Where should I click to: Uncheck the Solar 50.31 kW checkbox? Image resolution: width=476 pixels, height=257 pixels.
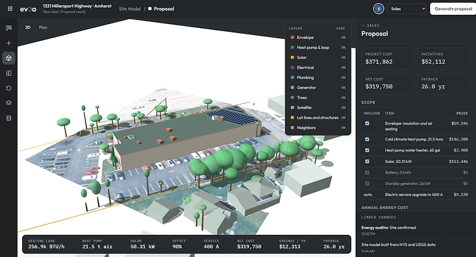(x=367, y=162)
